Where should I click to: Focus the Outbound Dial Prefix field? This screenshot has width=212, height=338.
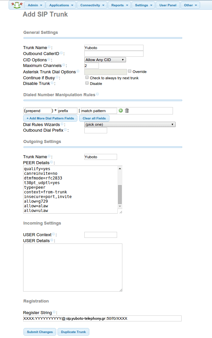(96, 130)
